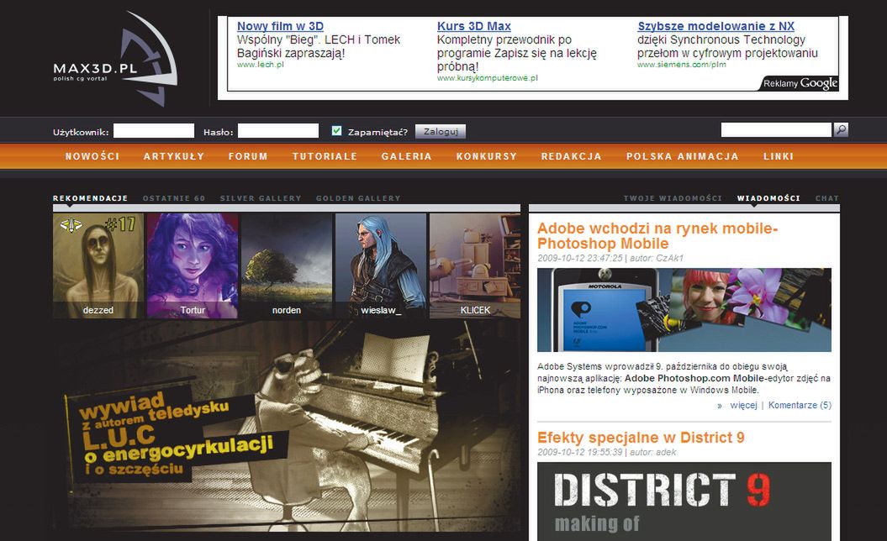Click the timestamp 2009-10-12 23:47:25 text
This screenshot has height=541, width=887.
pyautogui.click(x=580, y=259)
